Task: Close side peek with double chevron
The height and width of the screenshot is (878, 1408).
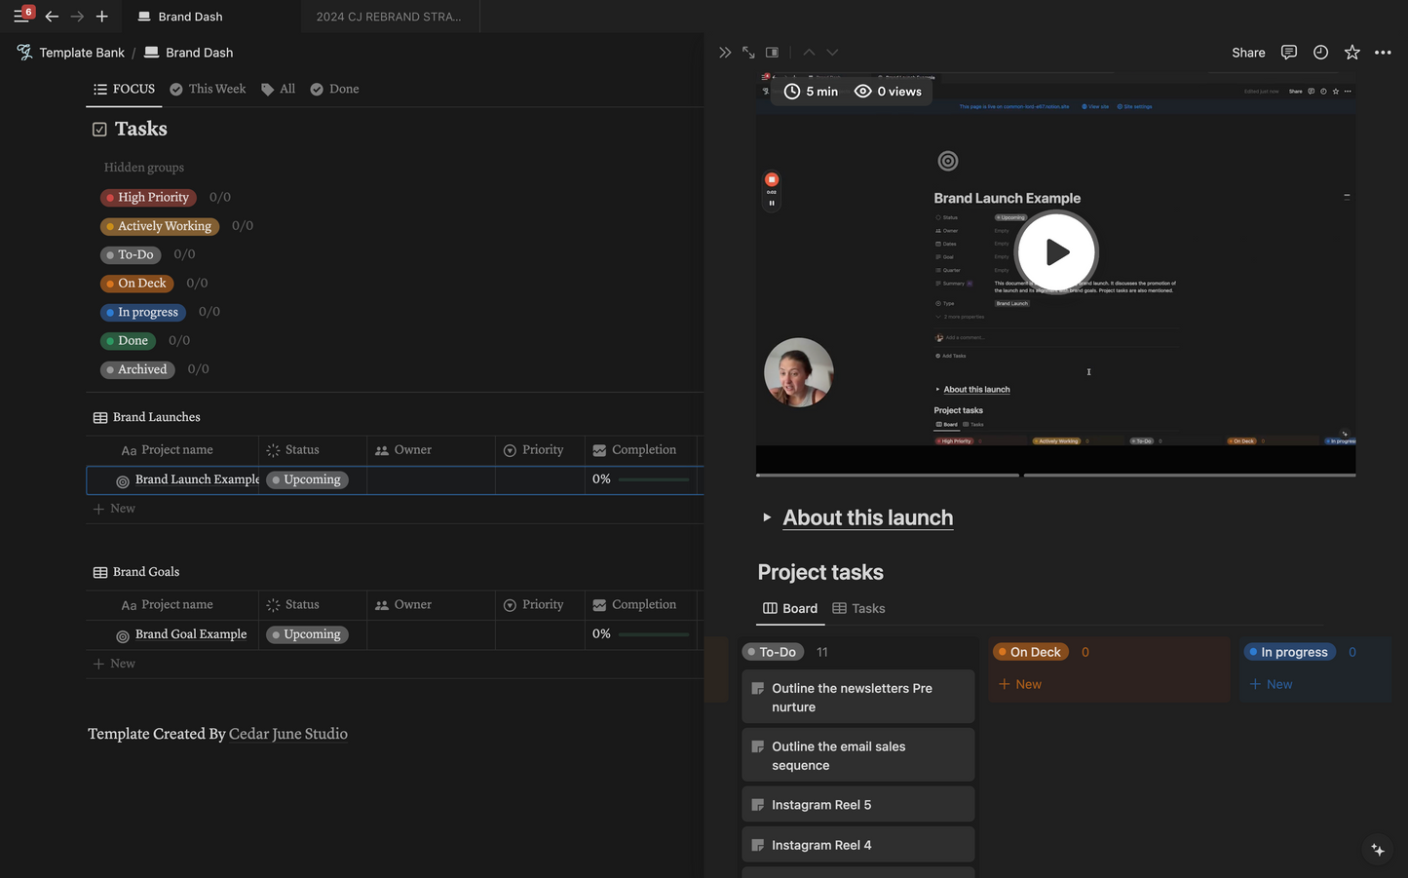Action: click(x=725, y=53)
